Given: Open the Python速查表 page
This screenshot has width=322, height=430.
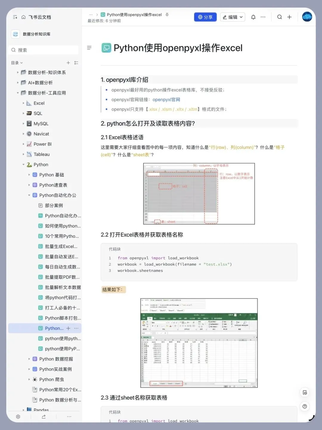Looking at the screenshot, I should click(x=53, y=185).
